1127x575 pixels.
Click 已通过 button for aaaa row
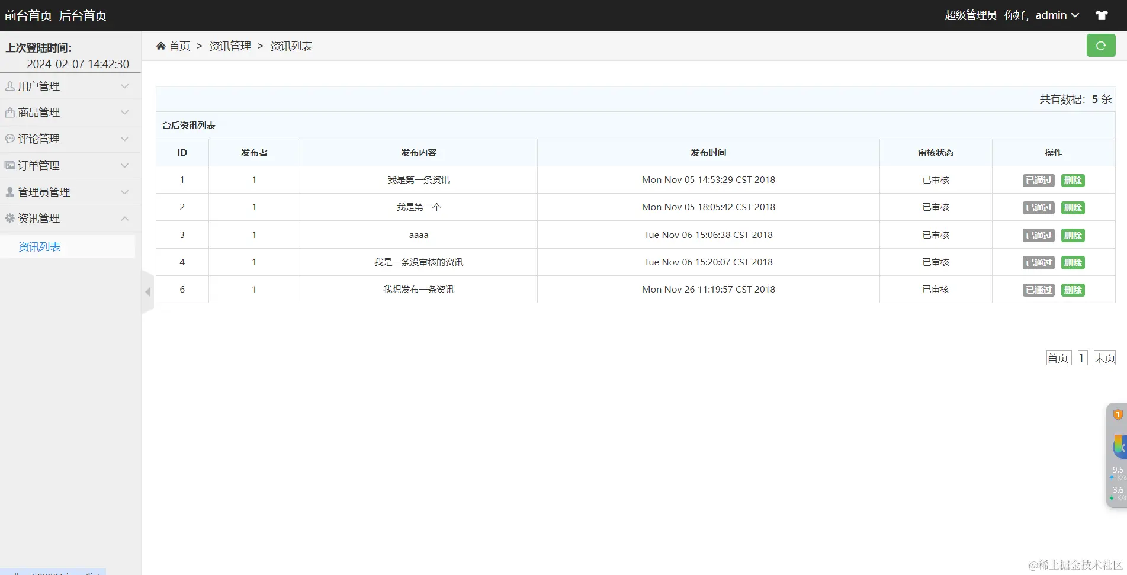point(1039,235)
